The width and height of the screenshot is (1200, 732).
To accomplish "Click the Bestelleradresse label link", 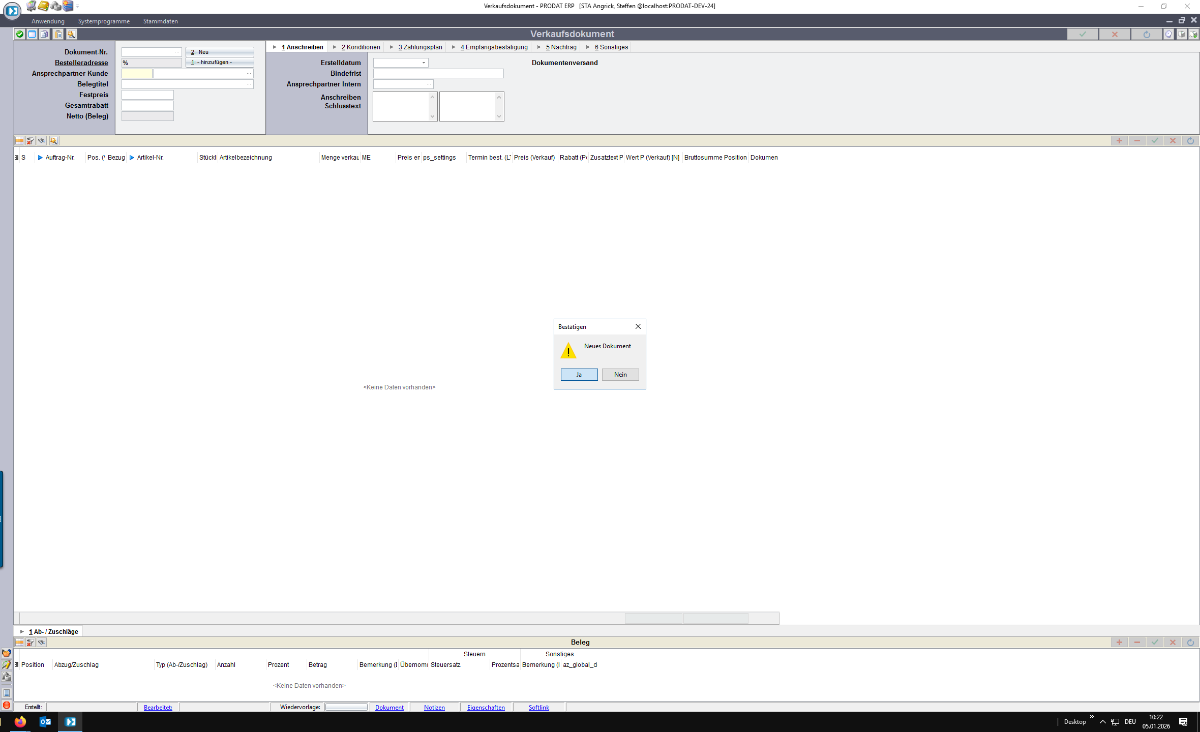I will pyautogui.click(x=81, y=63).
